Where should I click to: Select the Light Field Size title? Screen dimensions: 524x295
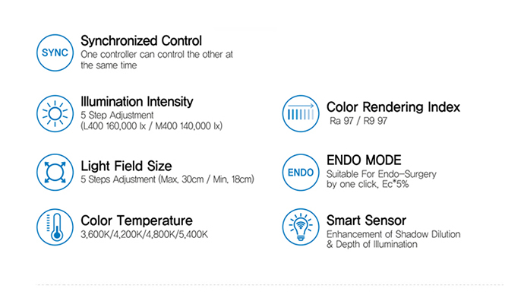pyautogui.click(x=126, y=166)
